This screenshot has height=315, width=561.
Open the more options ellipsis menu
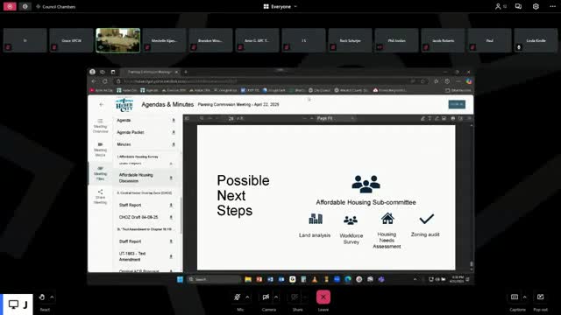point(553,6)
